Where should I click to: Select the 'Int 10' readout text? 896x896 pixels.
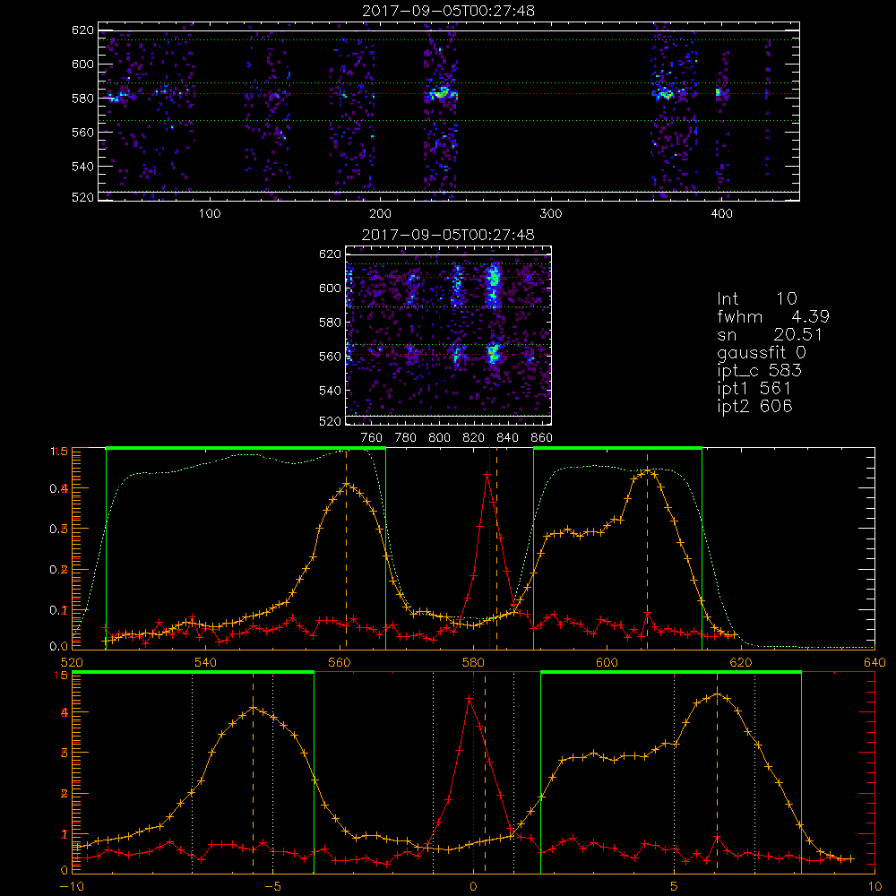[x=757, y=298]
